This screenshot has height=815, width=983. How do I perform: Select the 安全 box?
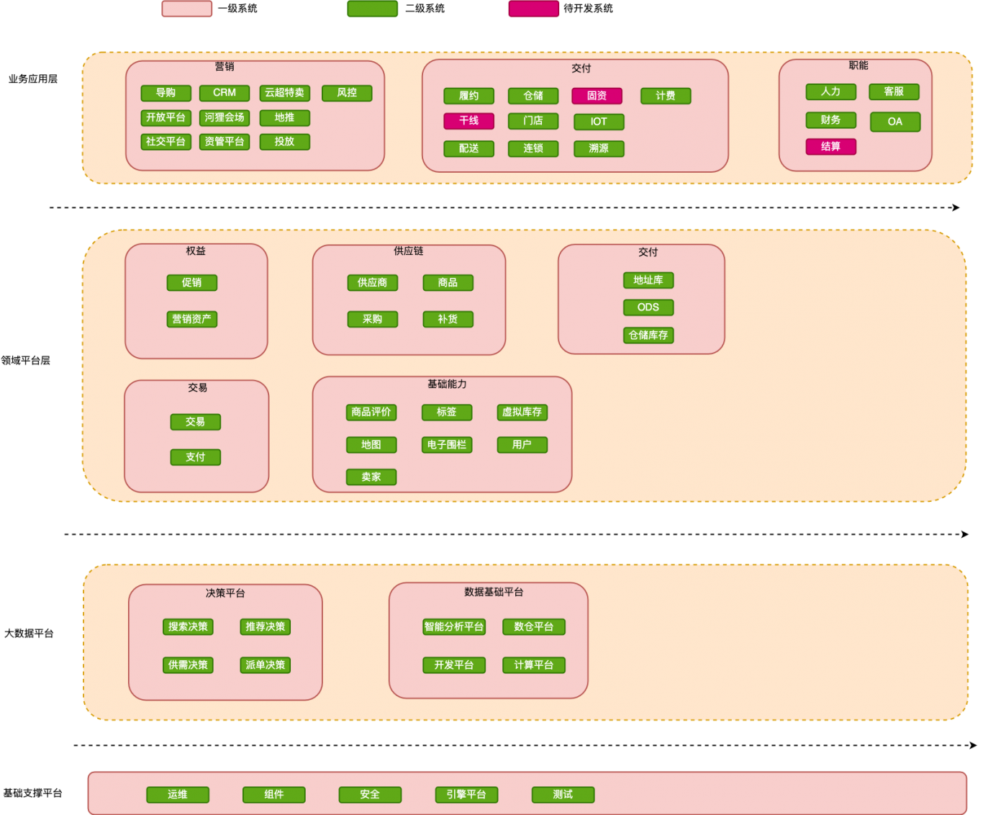pyautogui.click(x=370, y=795)
